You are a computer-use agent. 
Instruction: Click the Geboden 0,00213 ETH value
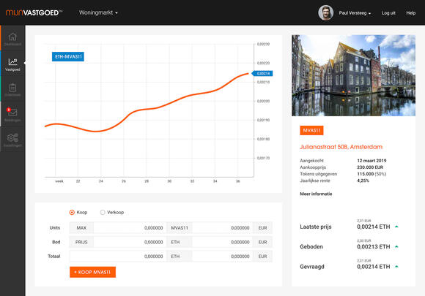coord(373,247)
